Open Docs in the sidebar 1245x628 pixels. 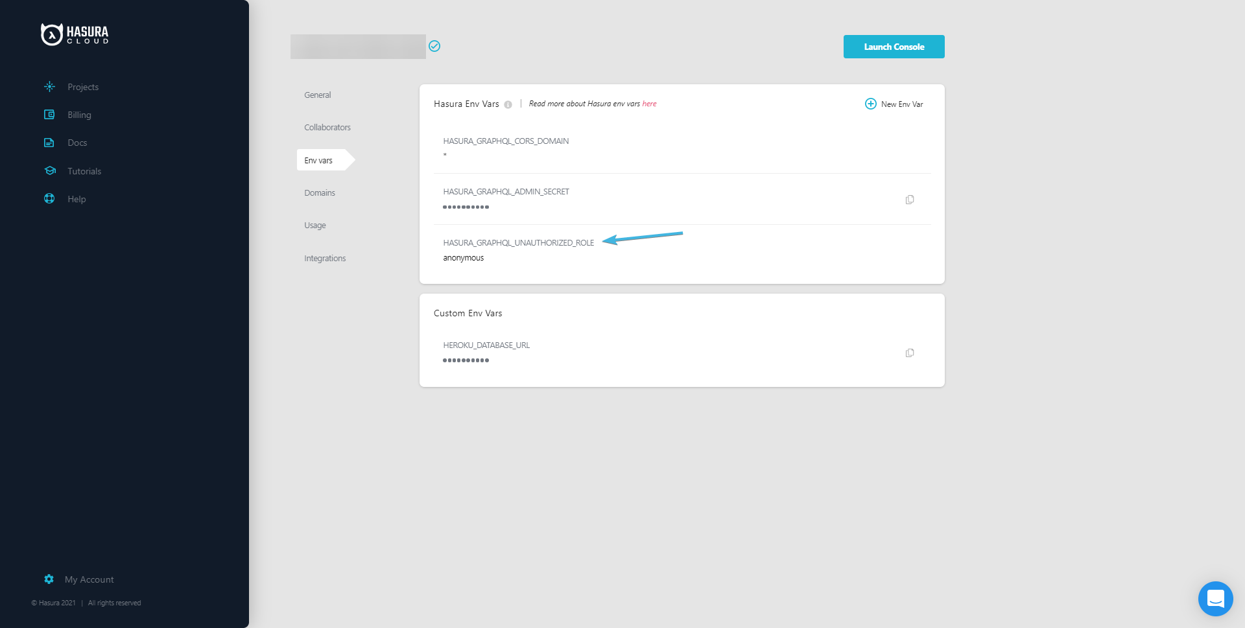point(77,143)
